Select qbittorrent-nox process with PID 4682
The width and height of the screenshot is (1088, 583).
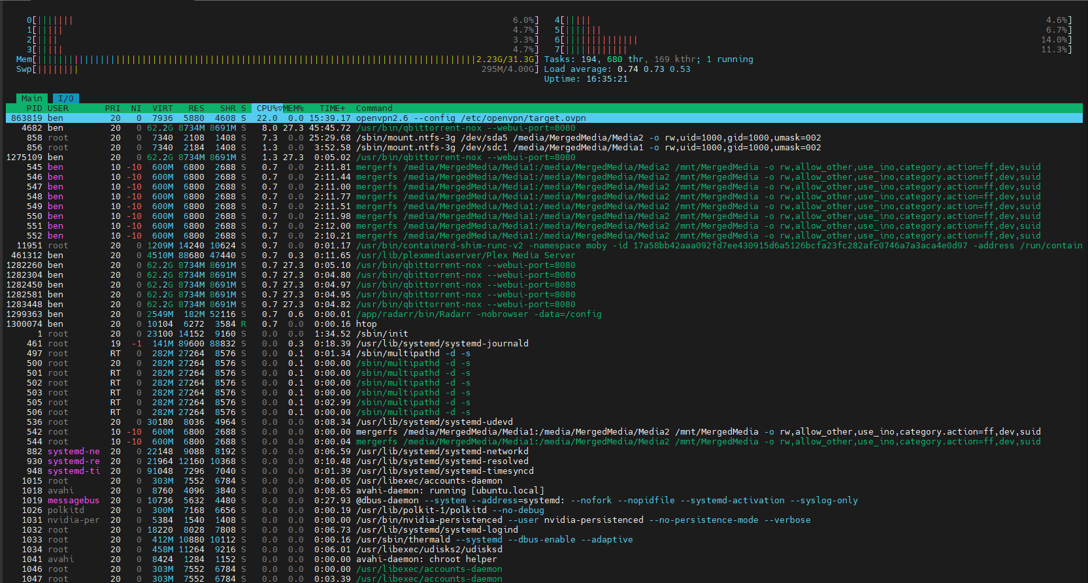coord(544,128)
